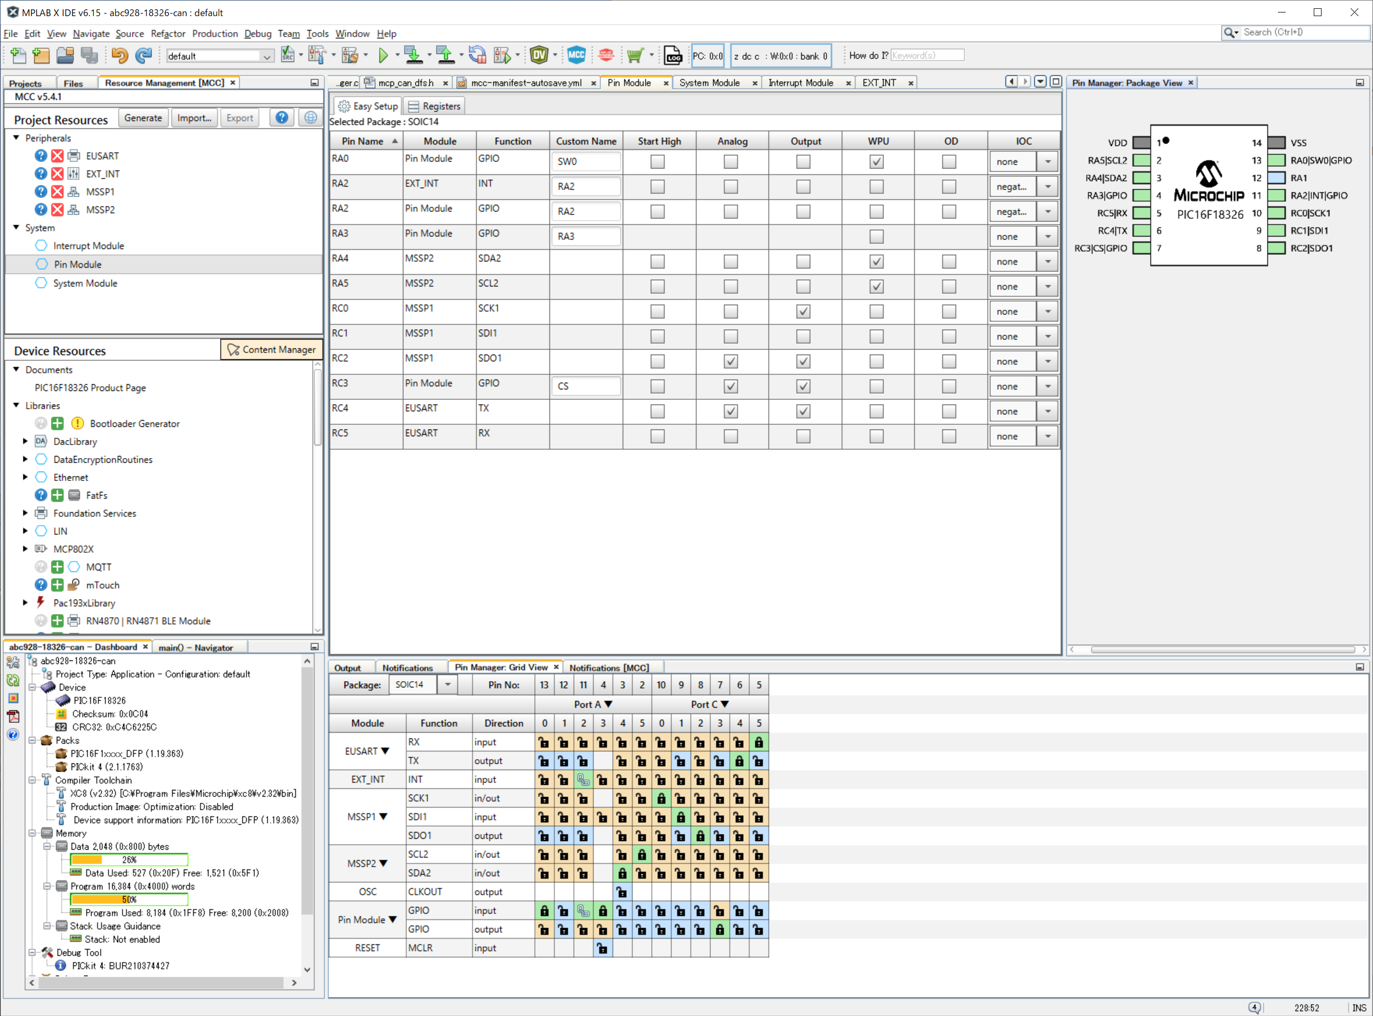Click the Generate button
Image resolution: width=1373 pixels, height=1016 pixels.
(142, 118)
